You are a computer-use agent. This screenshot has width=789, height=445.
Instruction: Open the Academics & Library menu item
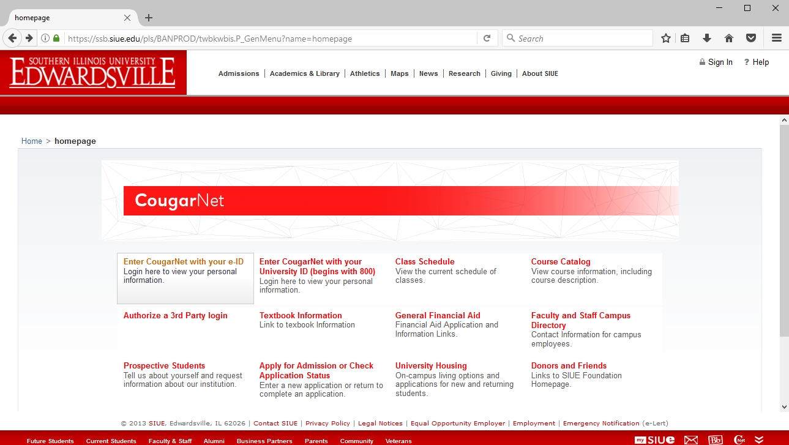tap(304, 73)
